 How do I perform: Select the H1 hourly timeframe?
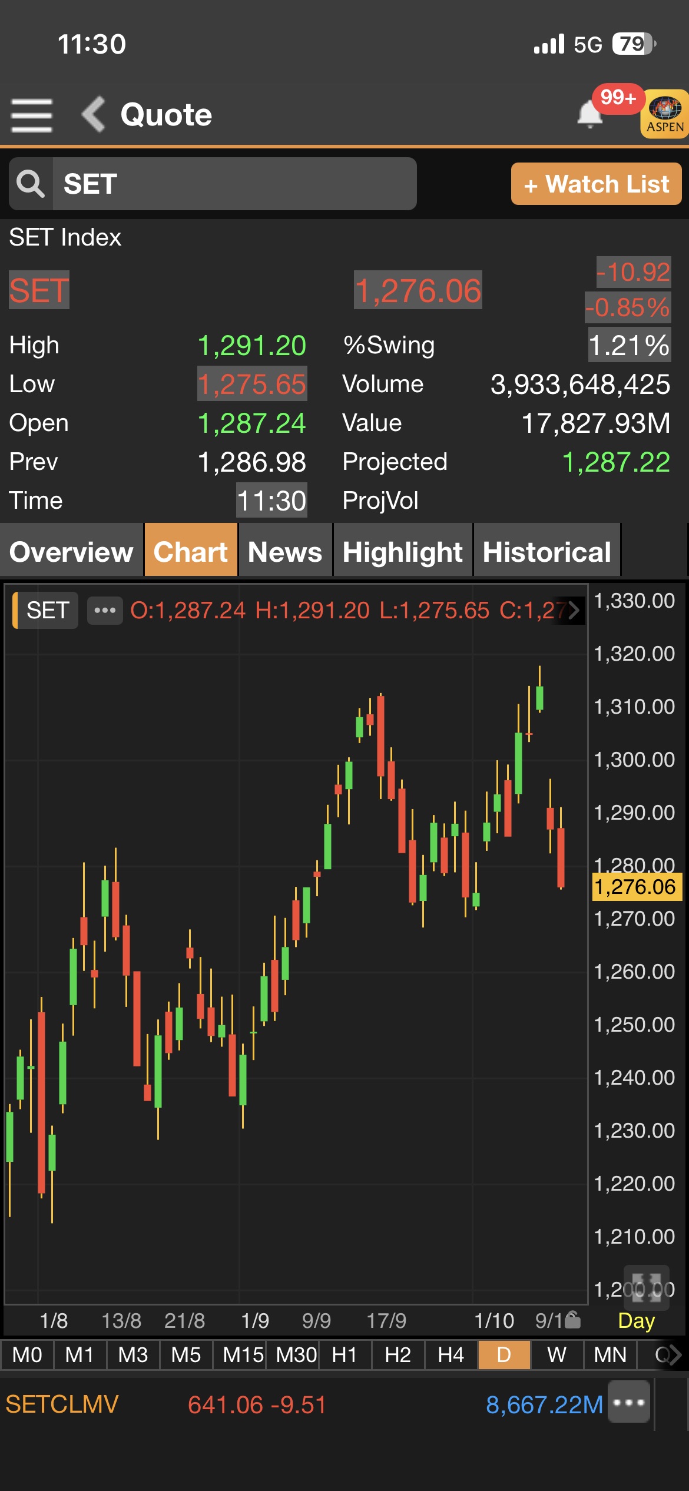pos(344,1355)
